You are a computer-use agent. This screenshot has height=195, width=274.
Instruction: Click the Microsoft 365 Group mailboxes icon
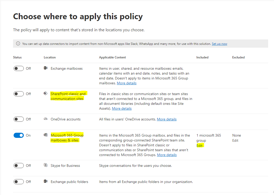click(46, 135)
